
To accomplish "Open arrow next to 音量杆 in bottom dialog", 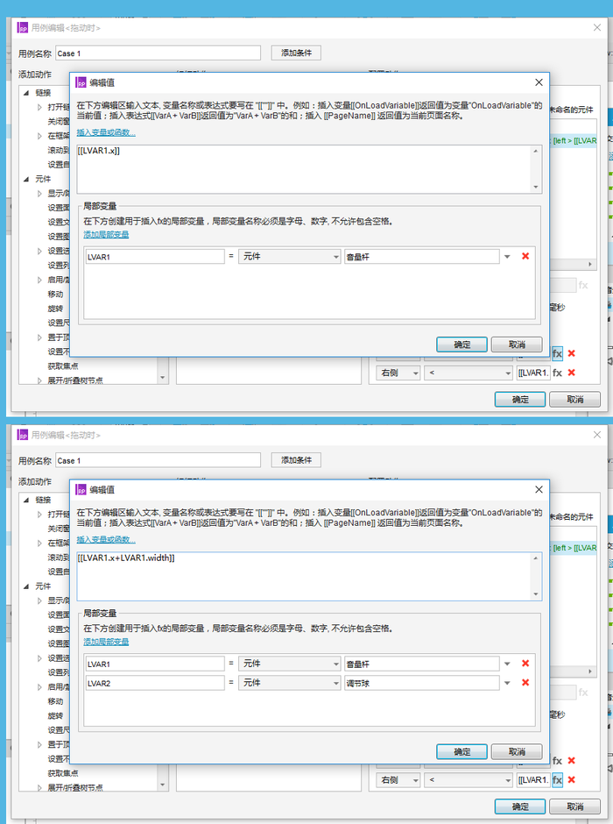I will (507, 664).
